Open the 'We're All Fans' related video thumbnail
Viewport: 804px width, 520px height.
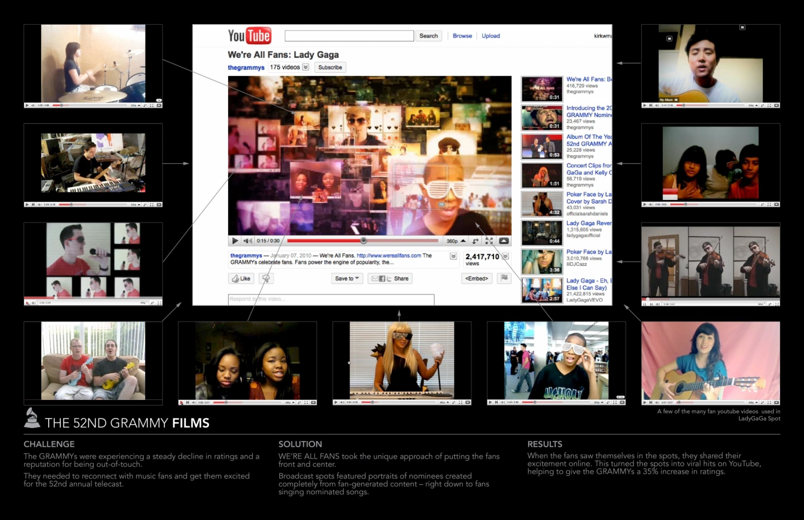(542, 89)
